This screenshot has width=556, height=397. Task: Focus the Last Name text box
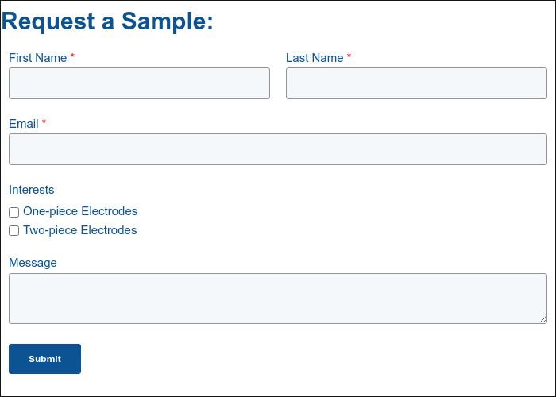416,83
